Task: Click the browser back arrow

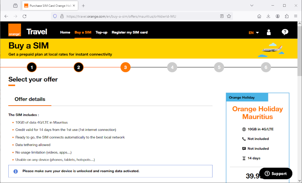Action: [6, 16]
